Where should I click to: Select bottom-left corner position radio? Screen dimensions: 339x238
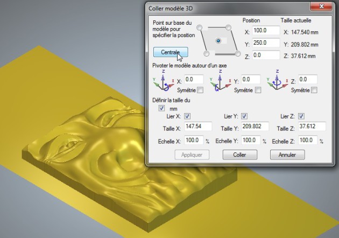point(207,53)
